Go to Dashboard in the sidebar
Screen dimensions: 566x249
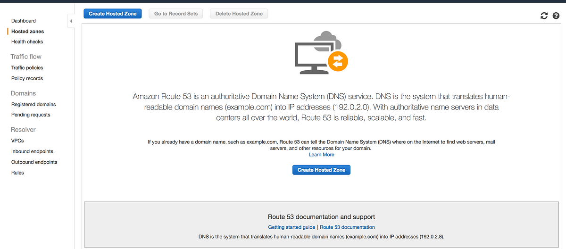coord(24,21)
